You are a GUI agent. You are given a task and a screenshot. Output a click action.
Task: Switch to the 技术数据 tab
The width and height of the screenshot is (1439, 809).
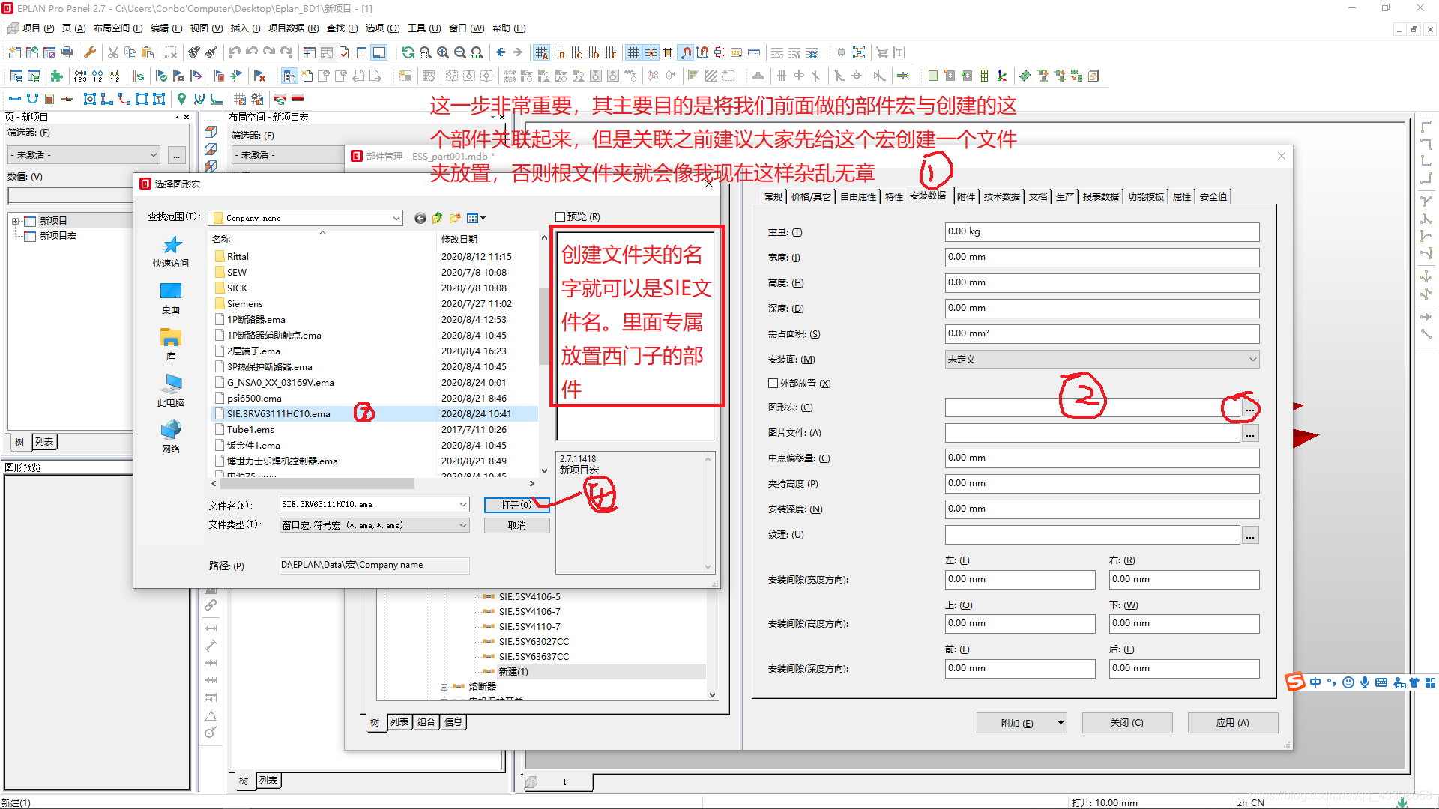pyautogui.click(x=1001, y=197)
